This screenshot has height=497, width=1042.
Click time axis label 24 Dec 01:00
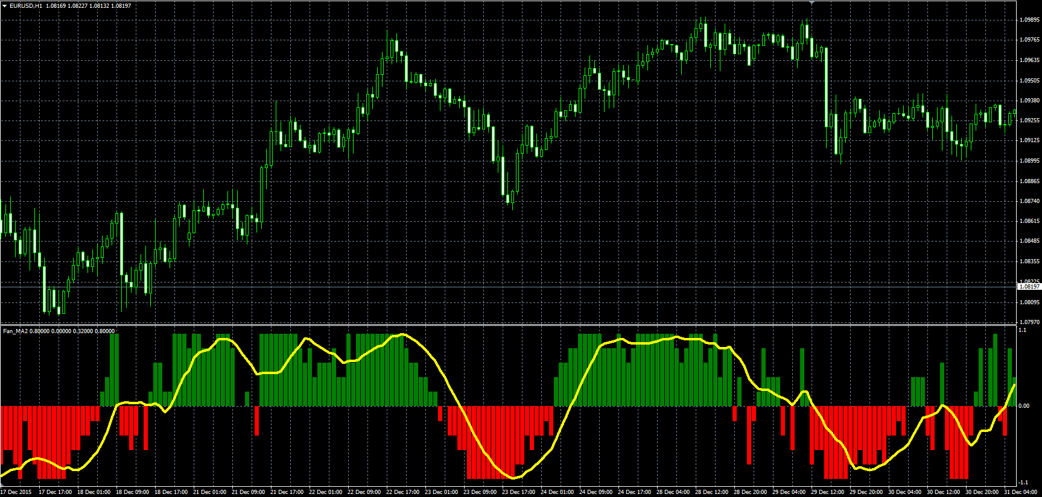(557, 492)
